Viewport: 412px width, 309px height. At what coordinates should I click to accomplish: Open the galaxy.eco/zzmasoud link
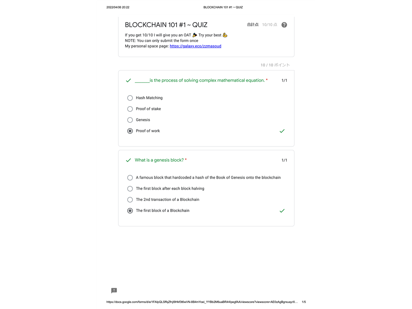point(195,46)
